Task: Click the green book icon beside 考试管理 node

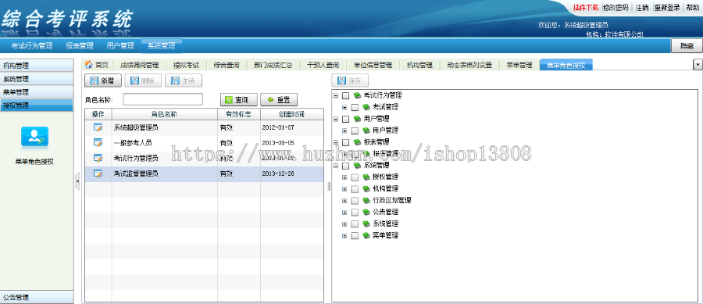Action: [x=366, y=107]
